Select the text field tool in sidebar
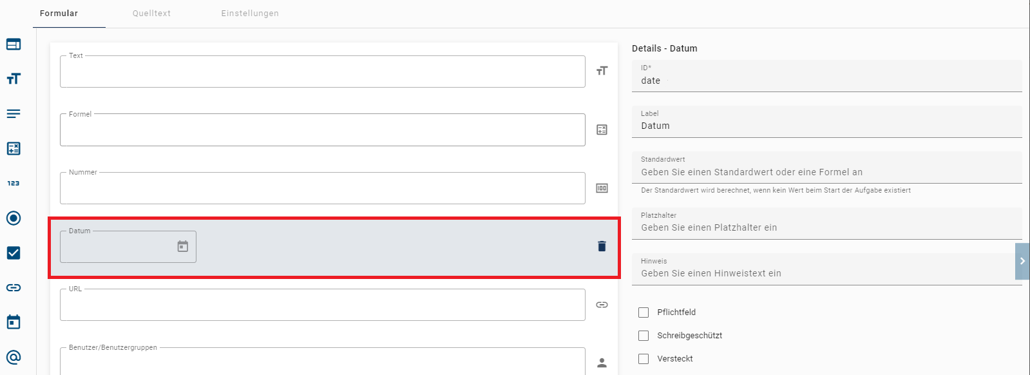The image size is (1030, 375). (14, 79)
